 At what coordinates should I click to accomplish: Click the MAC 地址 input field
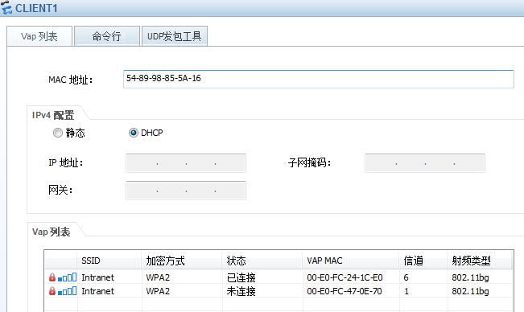click(x=319, y=79)
